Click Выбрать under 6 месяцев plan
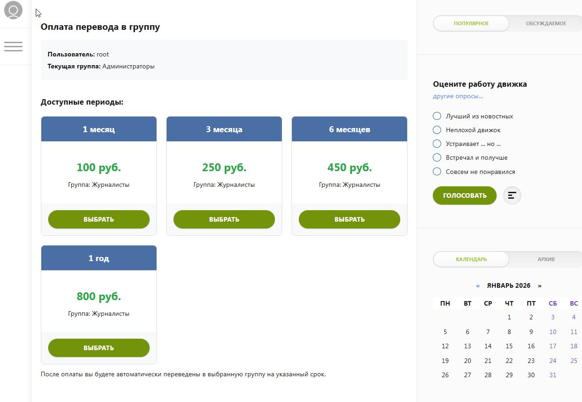Screen dimensions: 582x402 click(x=349, y=219)
